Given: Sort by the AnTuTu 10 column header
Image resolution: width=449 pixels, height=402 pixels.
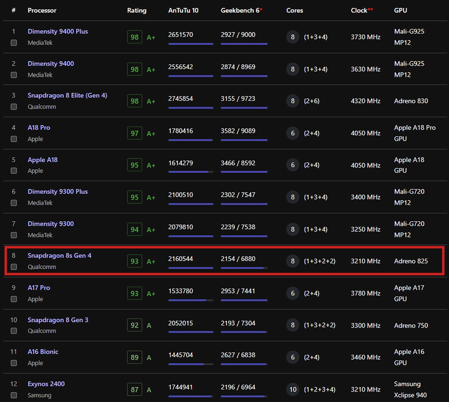Looking at the screenshot, I should click(183, 10).
